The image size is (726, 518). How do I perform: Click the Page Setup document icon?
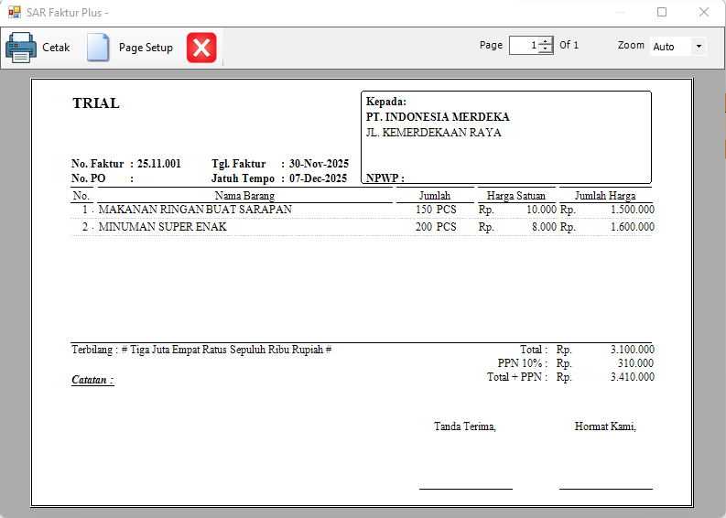(98, 48)
